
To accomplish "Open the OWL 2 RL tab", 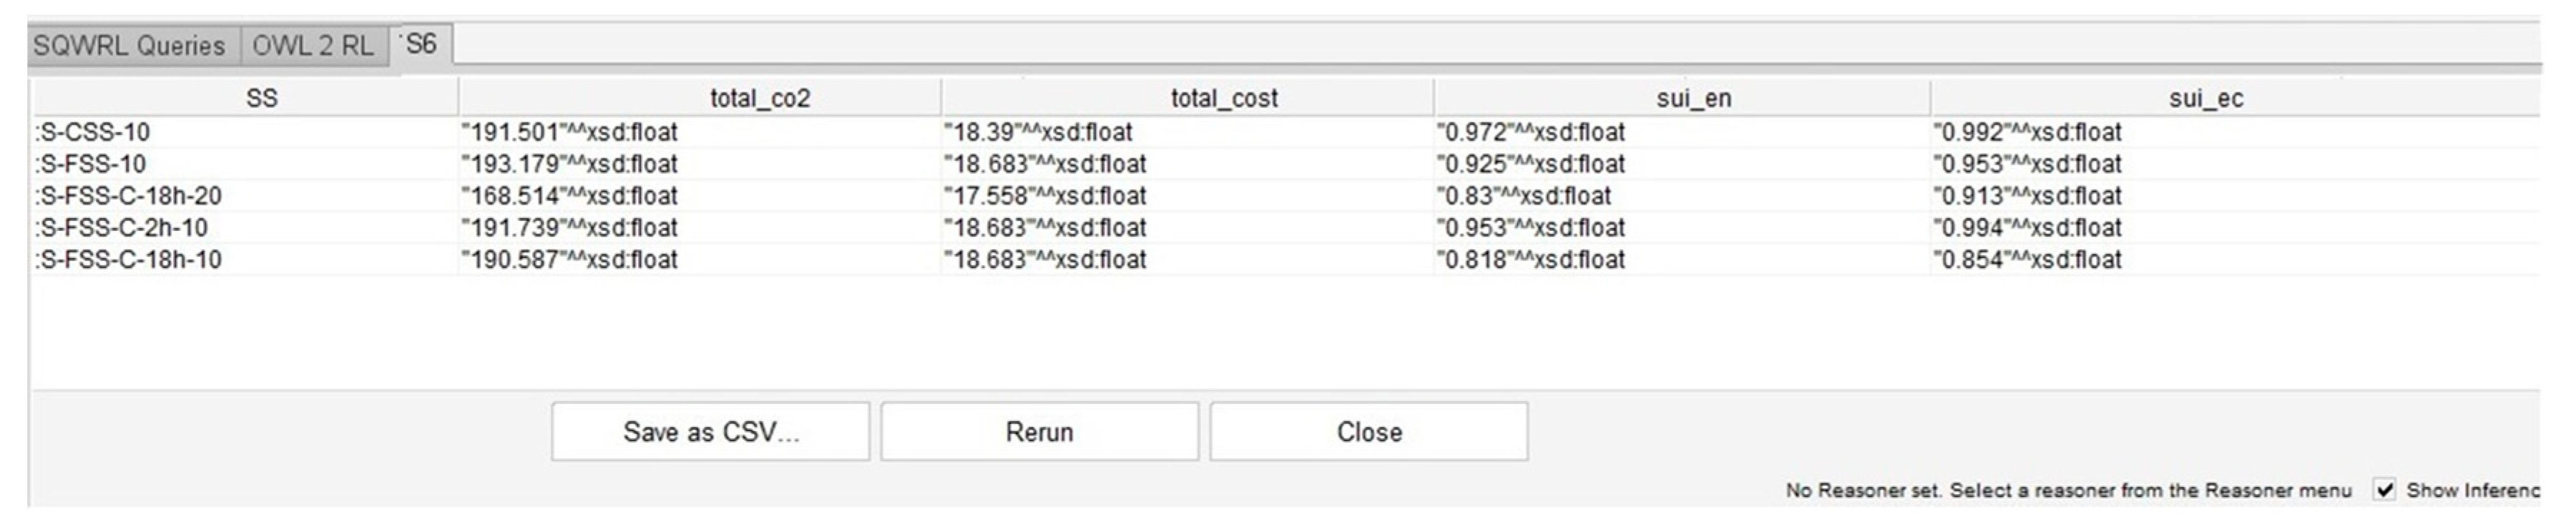I will [312, 46].
